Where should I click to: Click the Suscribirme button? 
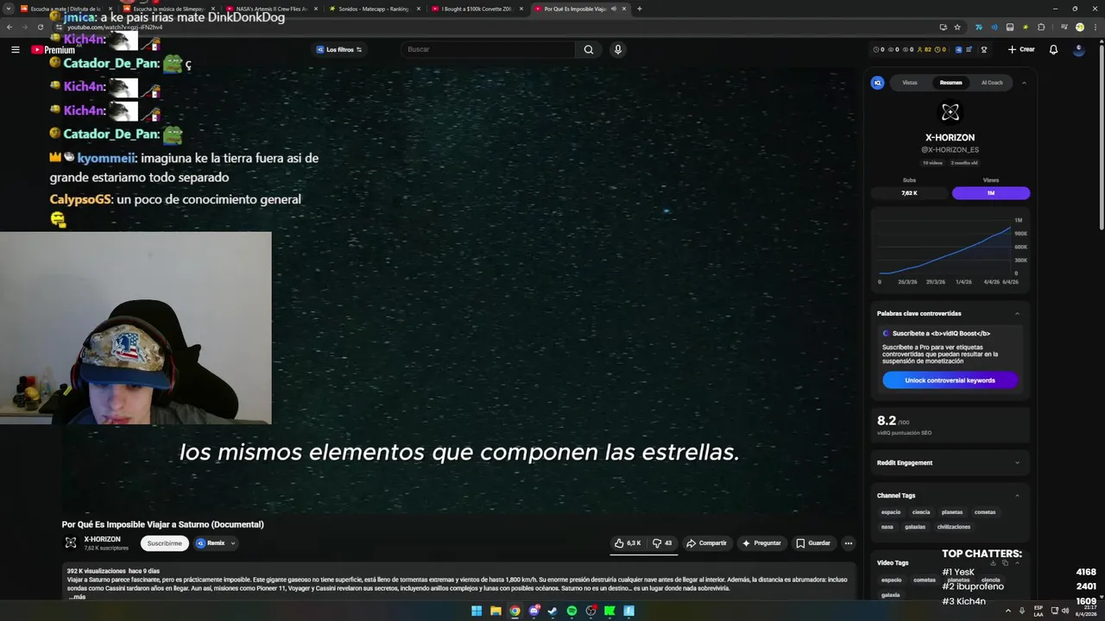pyautogui.click(x=164, y=543)
